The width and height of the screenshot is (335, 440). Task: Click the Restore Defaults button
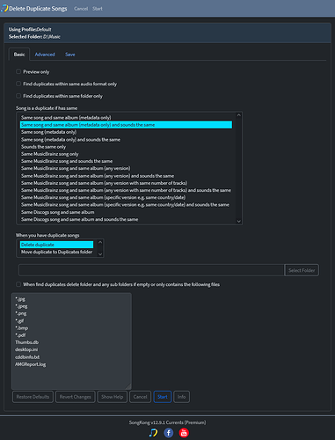coord(33,397)
